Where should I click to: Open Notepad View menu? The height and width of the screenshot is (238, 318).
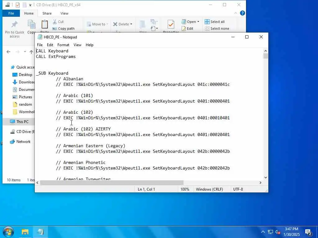point(77,45)
